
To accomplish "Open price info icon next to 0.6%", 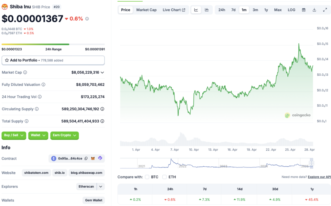I will [x=87, y=19].
